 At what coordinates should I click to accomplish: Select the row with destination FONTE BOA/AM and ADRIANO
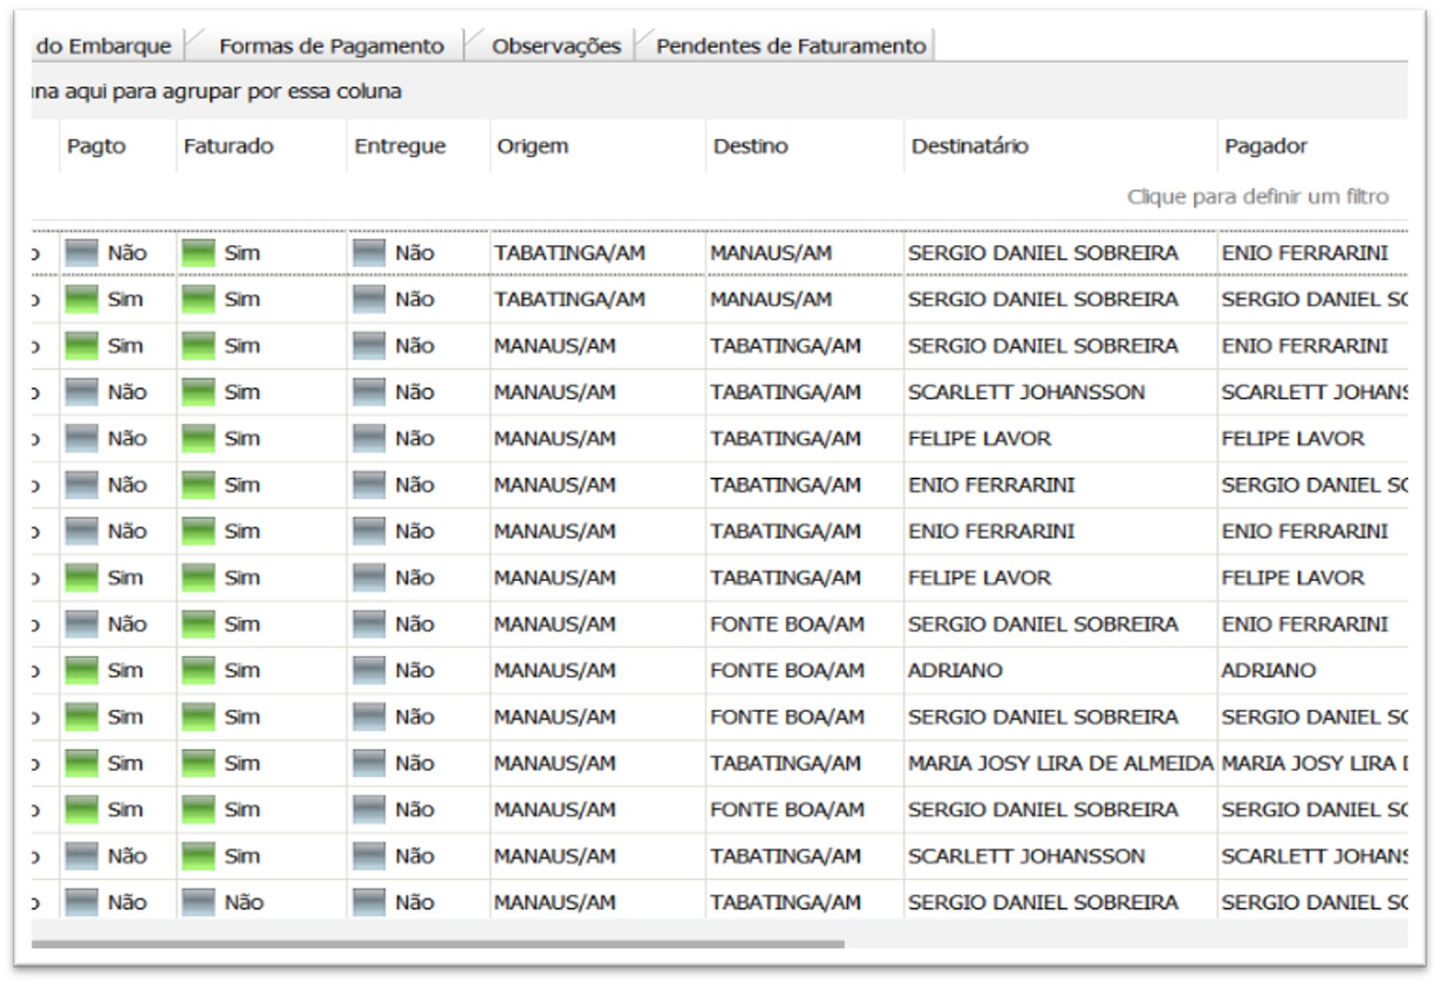pyautogui.click(x=785, y=670)
